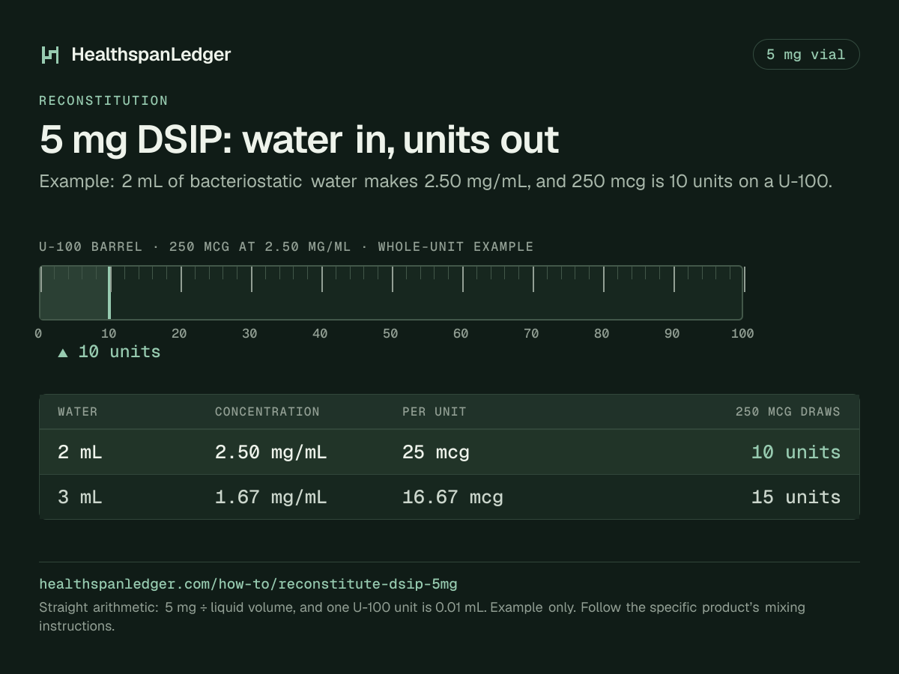This screenshot has width=899, height=674.
Task: Click the 16.67 mcg per unit cell
Action: coord(452,497)
